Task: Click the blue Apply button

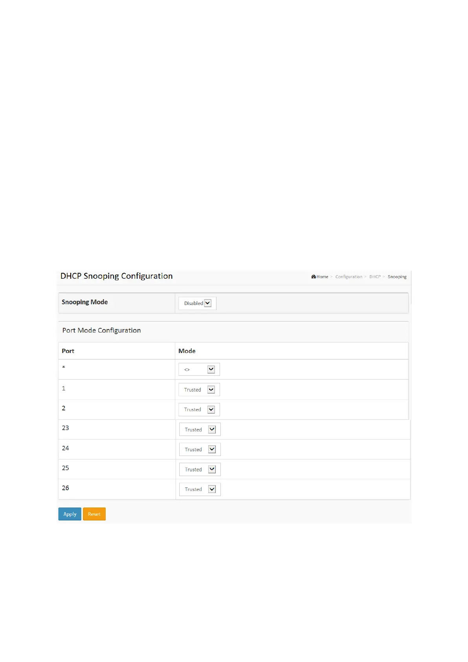Action: [x=70, y=514]
